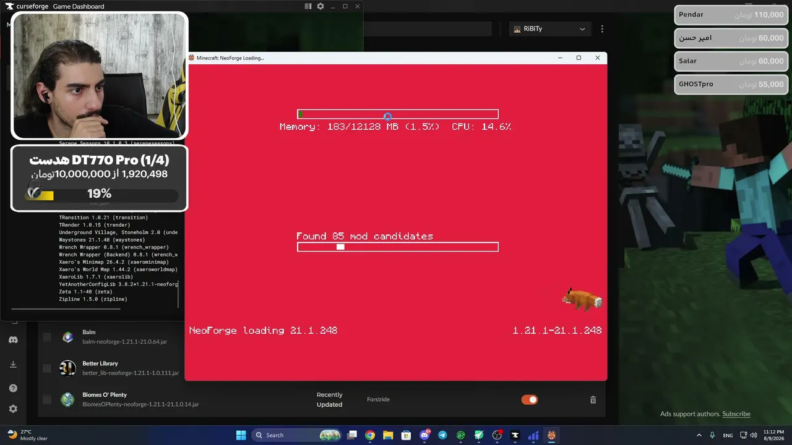Open Task View on the taskbar

(352, 435)
